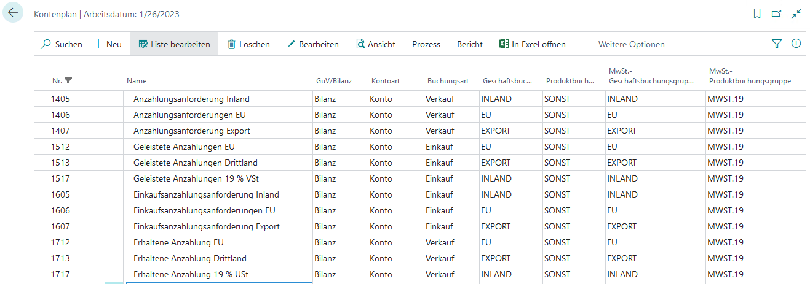The image size is (810, 284).
Task: Click the collapse page arrows icon
Action: tap(796, 13)
